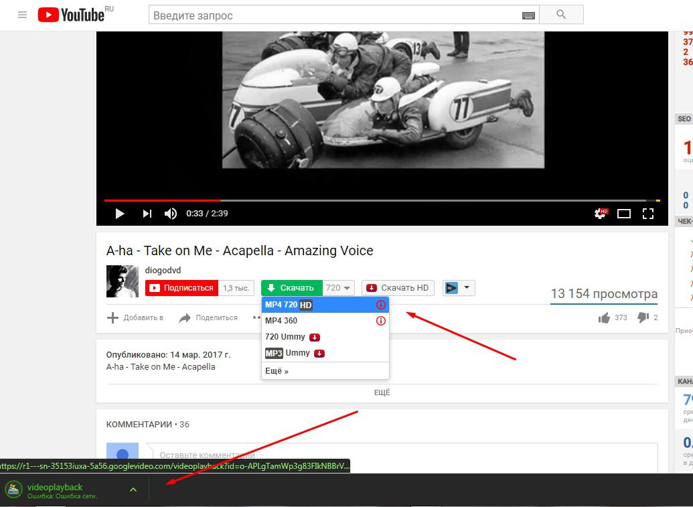Select 'MP4 360' download option
Screen dimensions: 693x507
tap(325, 320)
